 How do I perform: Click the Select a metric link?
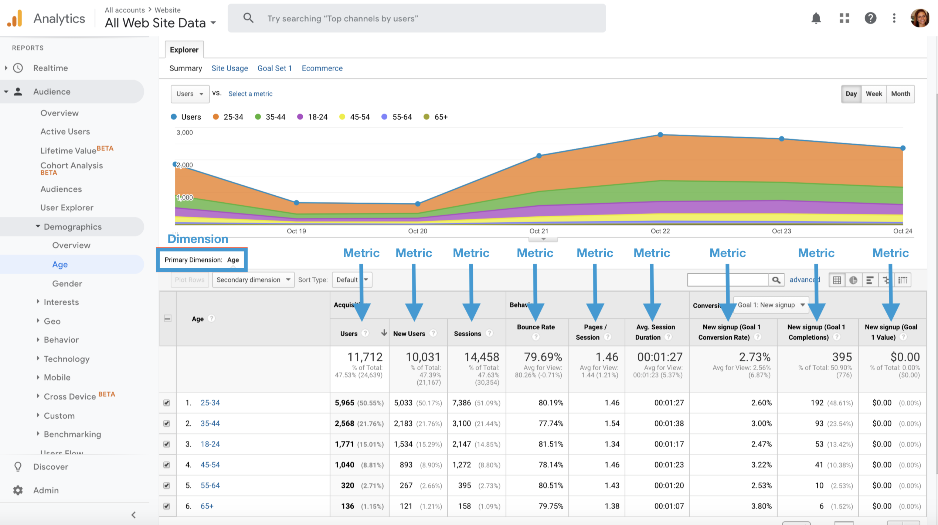[250, 94]
